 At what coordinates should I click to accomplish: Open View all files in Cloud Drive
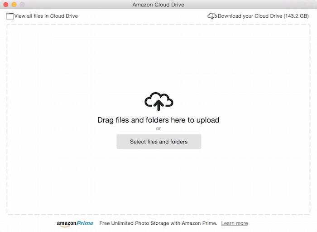pyautogui.click(x=46, y=16)
